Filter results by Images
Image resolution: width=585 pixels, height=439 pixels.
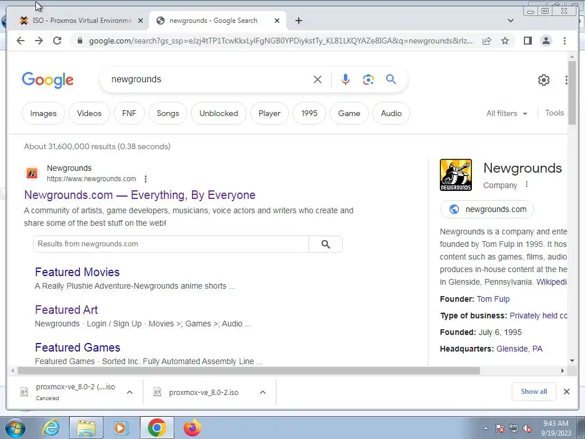tap(43, 114)
